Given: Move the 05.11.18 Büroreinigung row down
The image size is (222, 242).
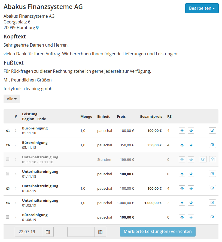Looking at the screenshot, I should coord(191,145).
